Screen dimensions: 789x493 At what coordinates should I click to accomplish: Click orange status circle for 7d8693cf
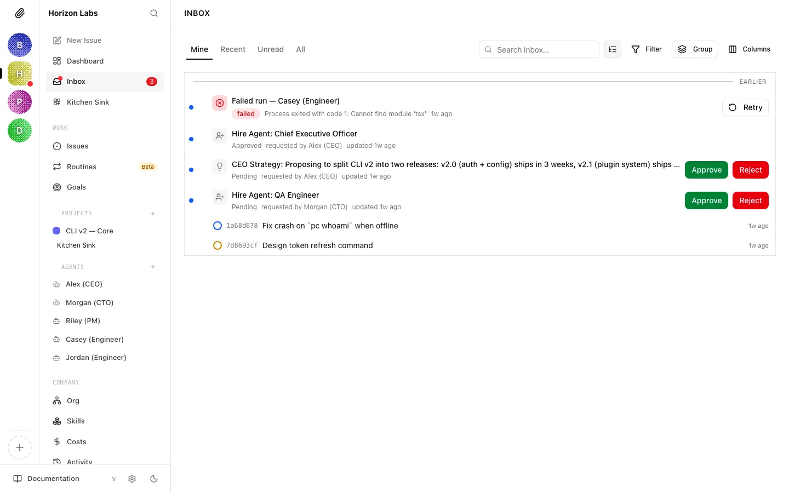click(218, 245)
